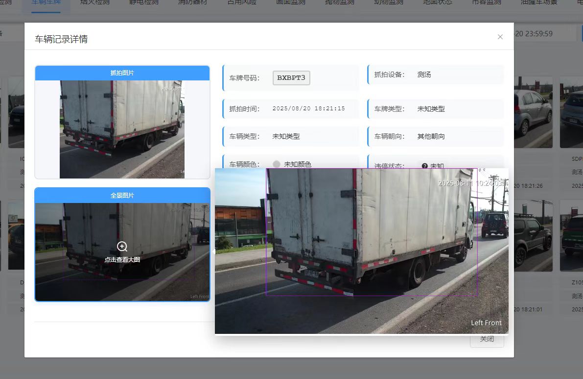Click the background timestamp ending 18:21:26

pyautogui.click(x=528, y=186)
